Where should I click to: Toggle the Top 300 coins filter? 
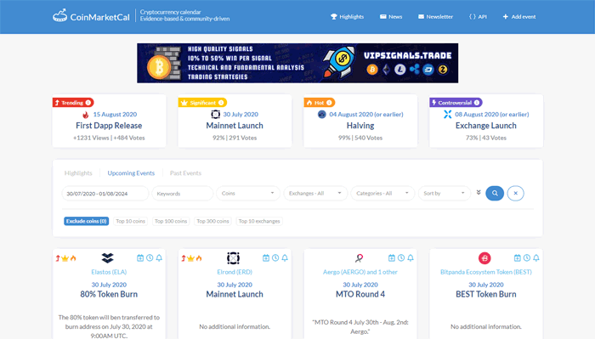click(212, 221)
